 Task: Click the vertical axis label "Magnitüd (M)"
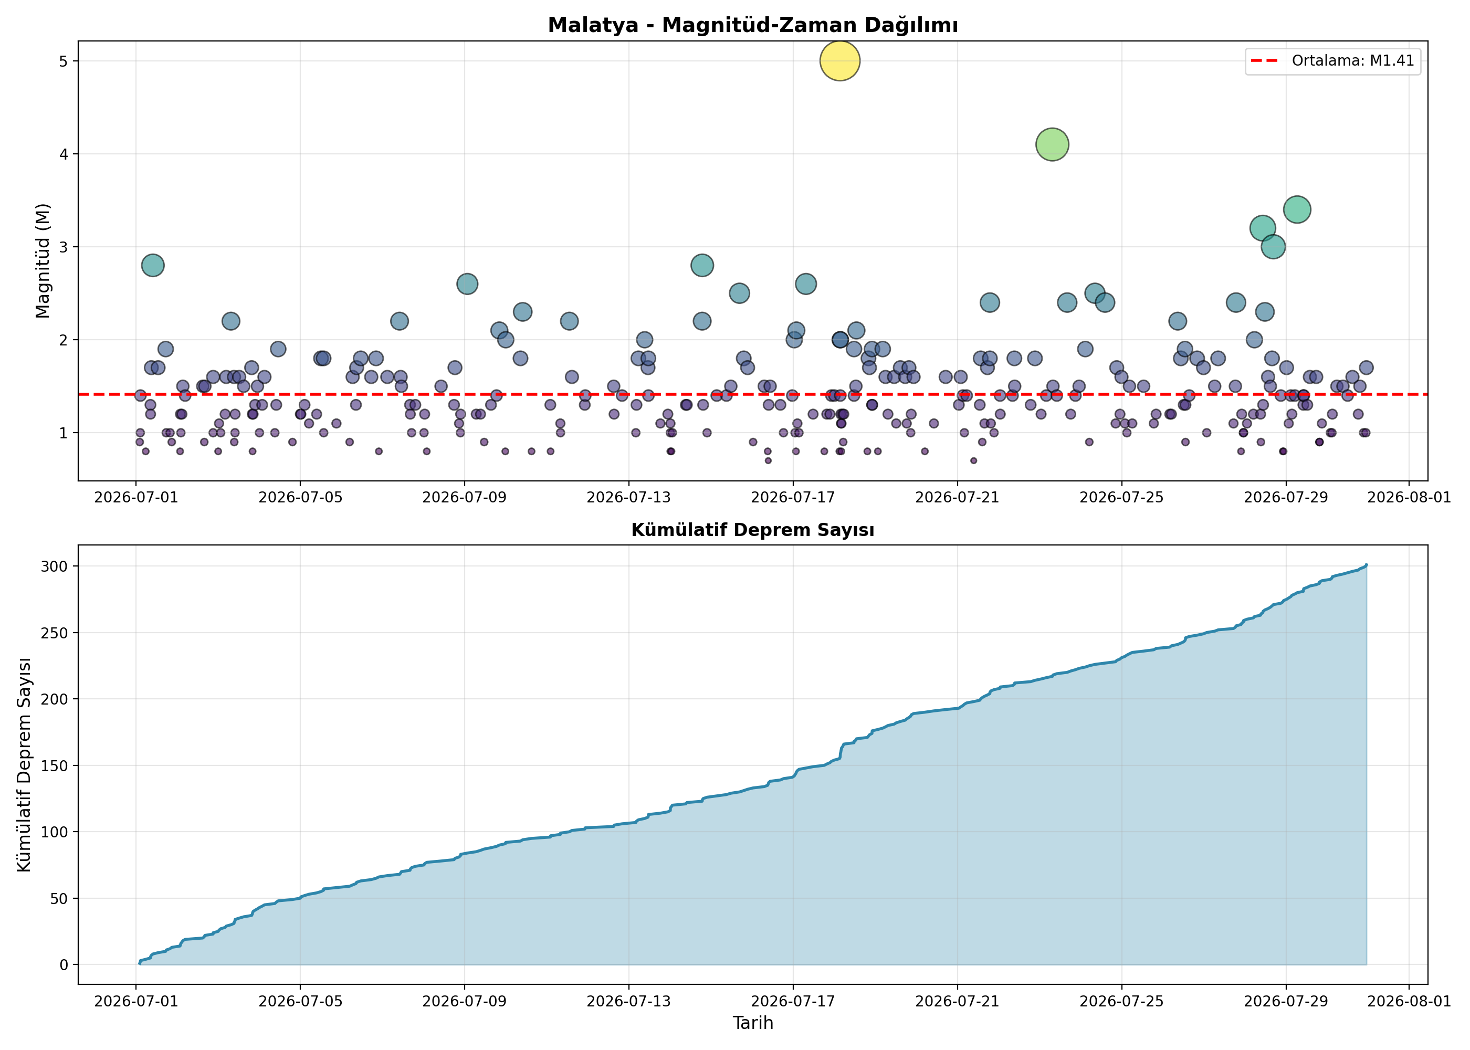(43, 261)
